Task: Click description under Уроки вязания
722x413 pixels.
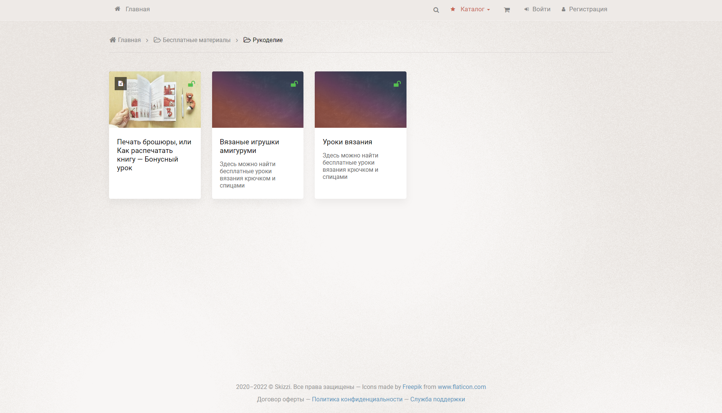Action: tap(350, 166)
